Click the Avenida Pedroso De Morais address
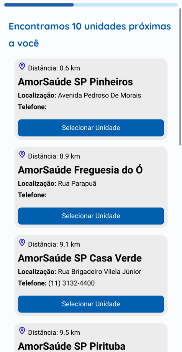Viewport: 182px width, 352px height. pos(100,96)
